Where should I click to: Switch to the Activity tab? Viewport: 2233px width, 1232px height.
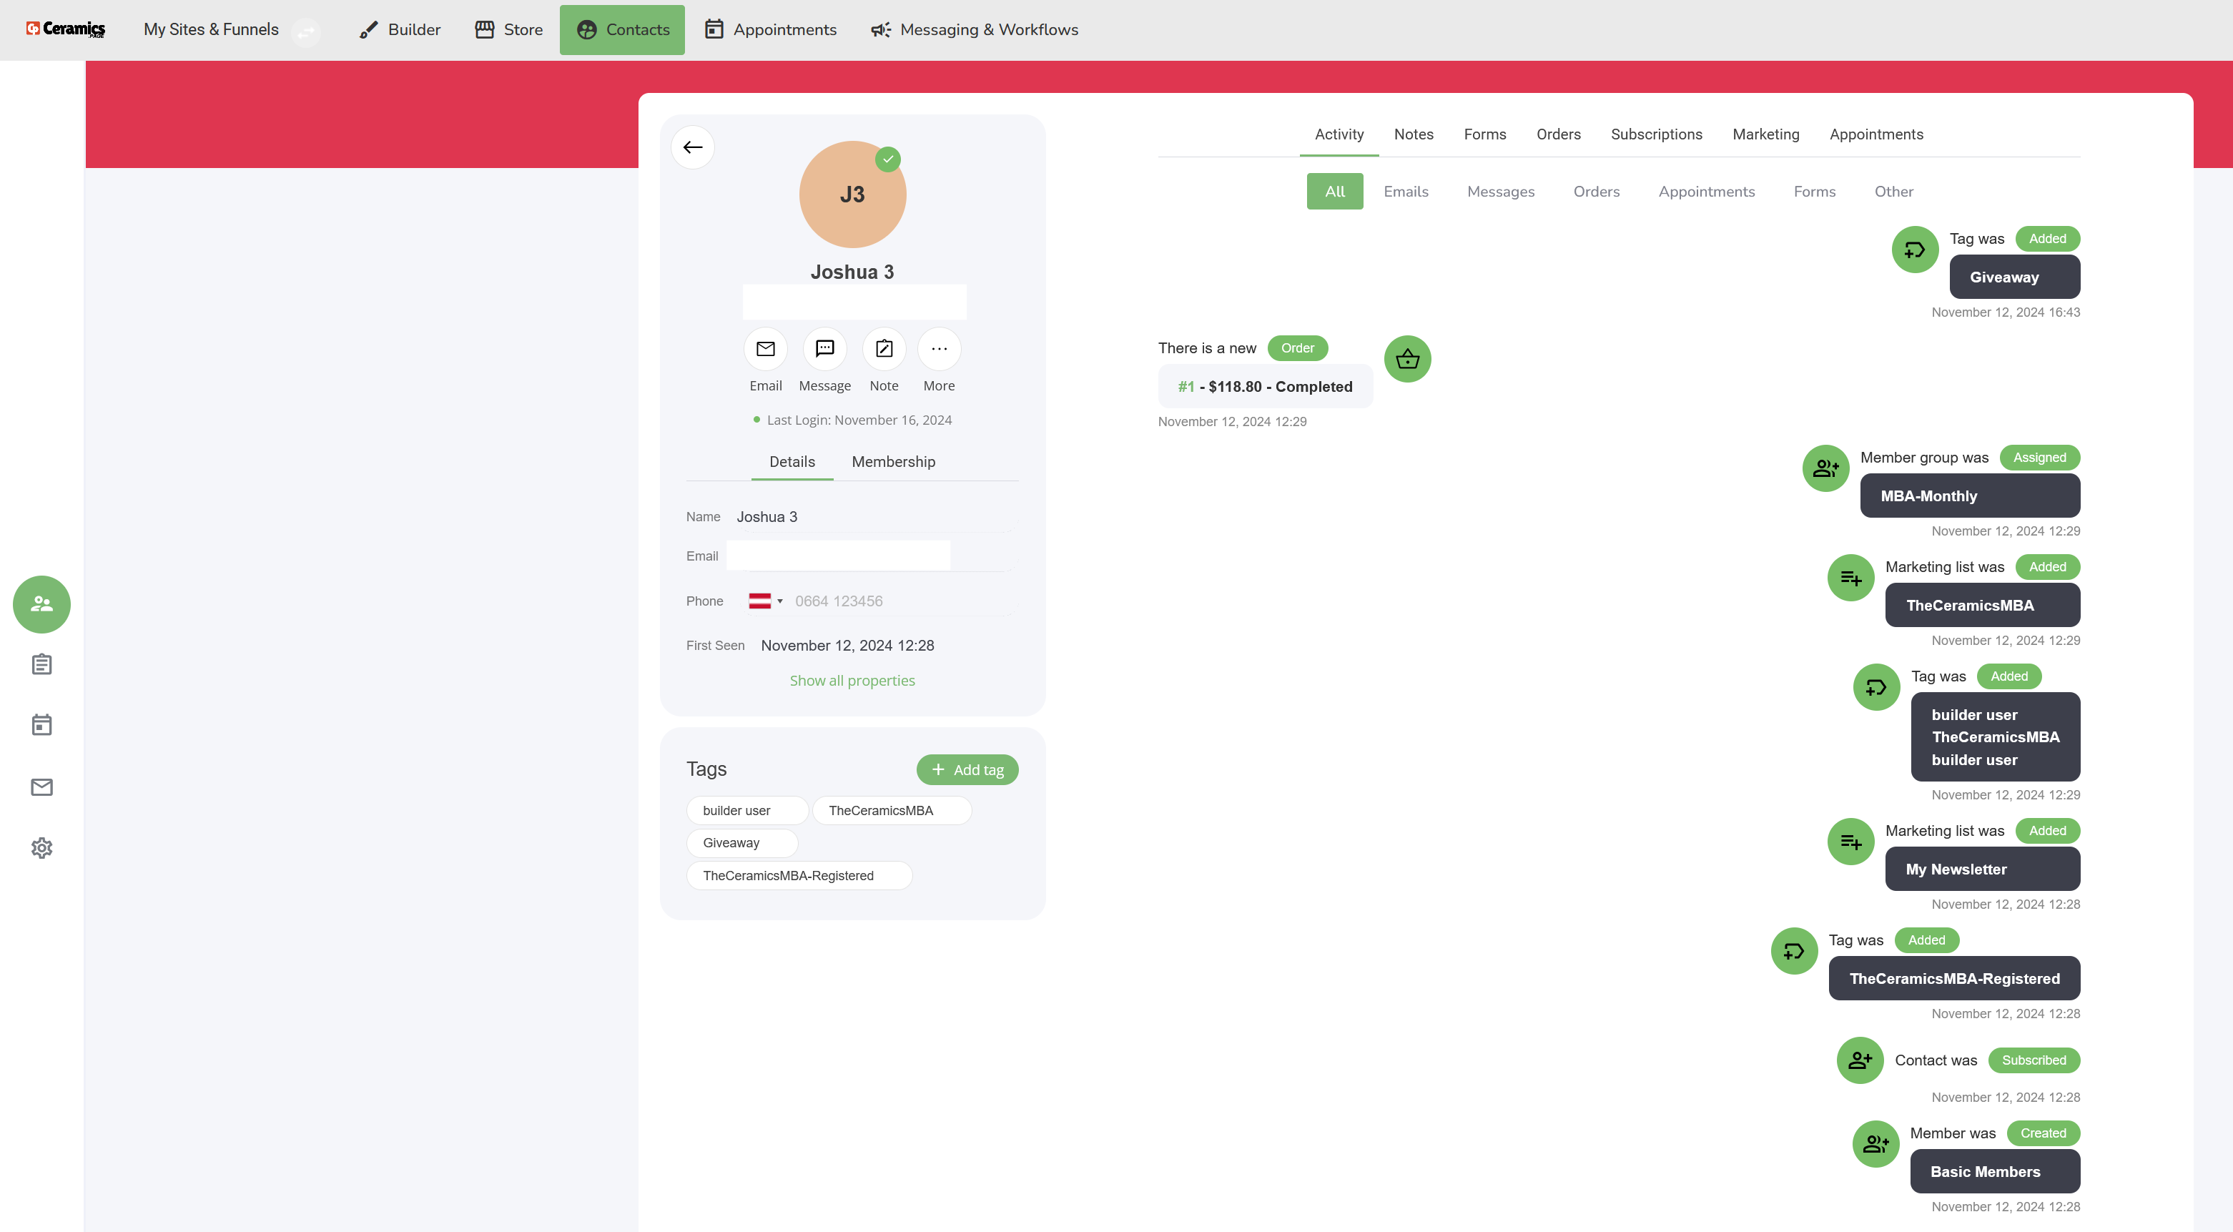(1339, 134)
